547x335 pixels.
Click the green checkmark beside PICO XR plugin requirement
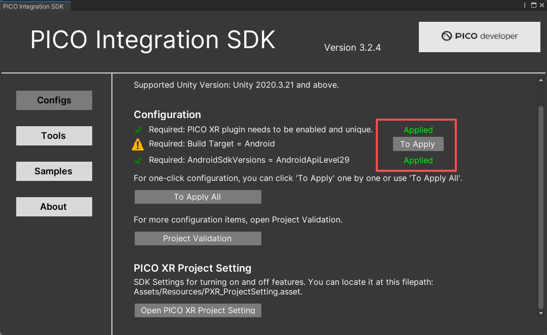coord(138,130)
